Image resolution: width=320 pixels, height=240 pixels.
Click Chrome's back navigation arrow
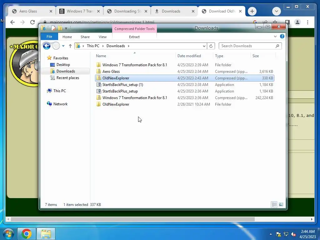pyautogui.click(x=12, y=22)
